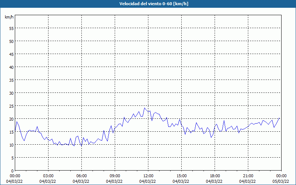Click the y-axis value 5
This screenshot has height=185, width=296.
[x=13, y=158]
